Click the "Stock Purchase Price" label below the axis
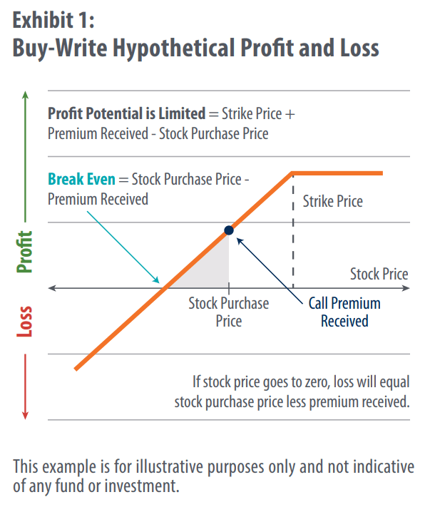 coord(228,312)
